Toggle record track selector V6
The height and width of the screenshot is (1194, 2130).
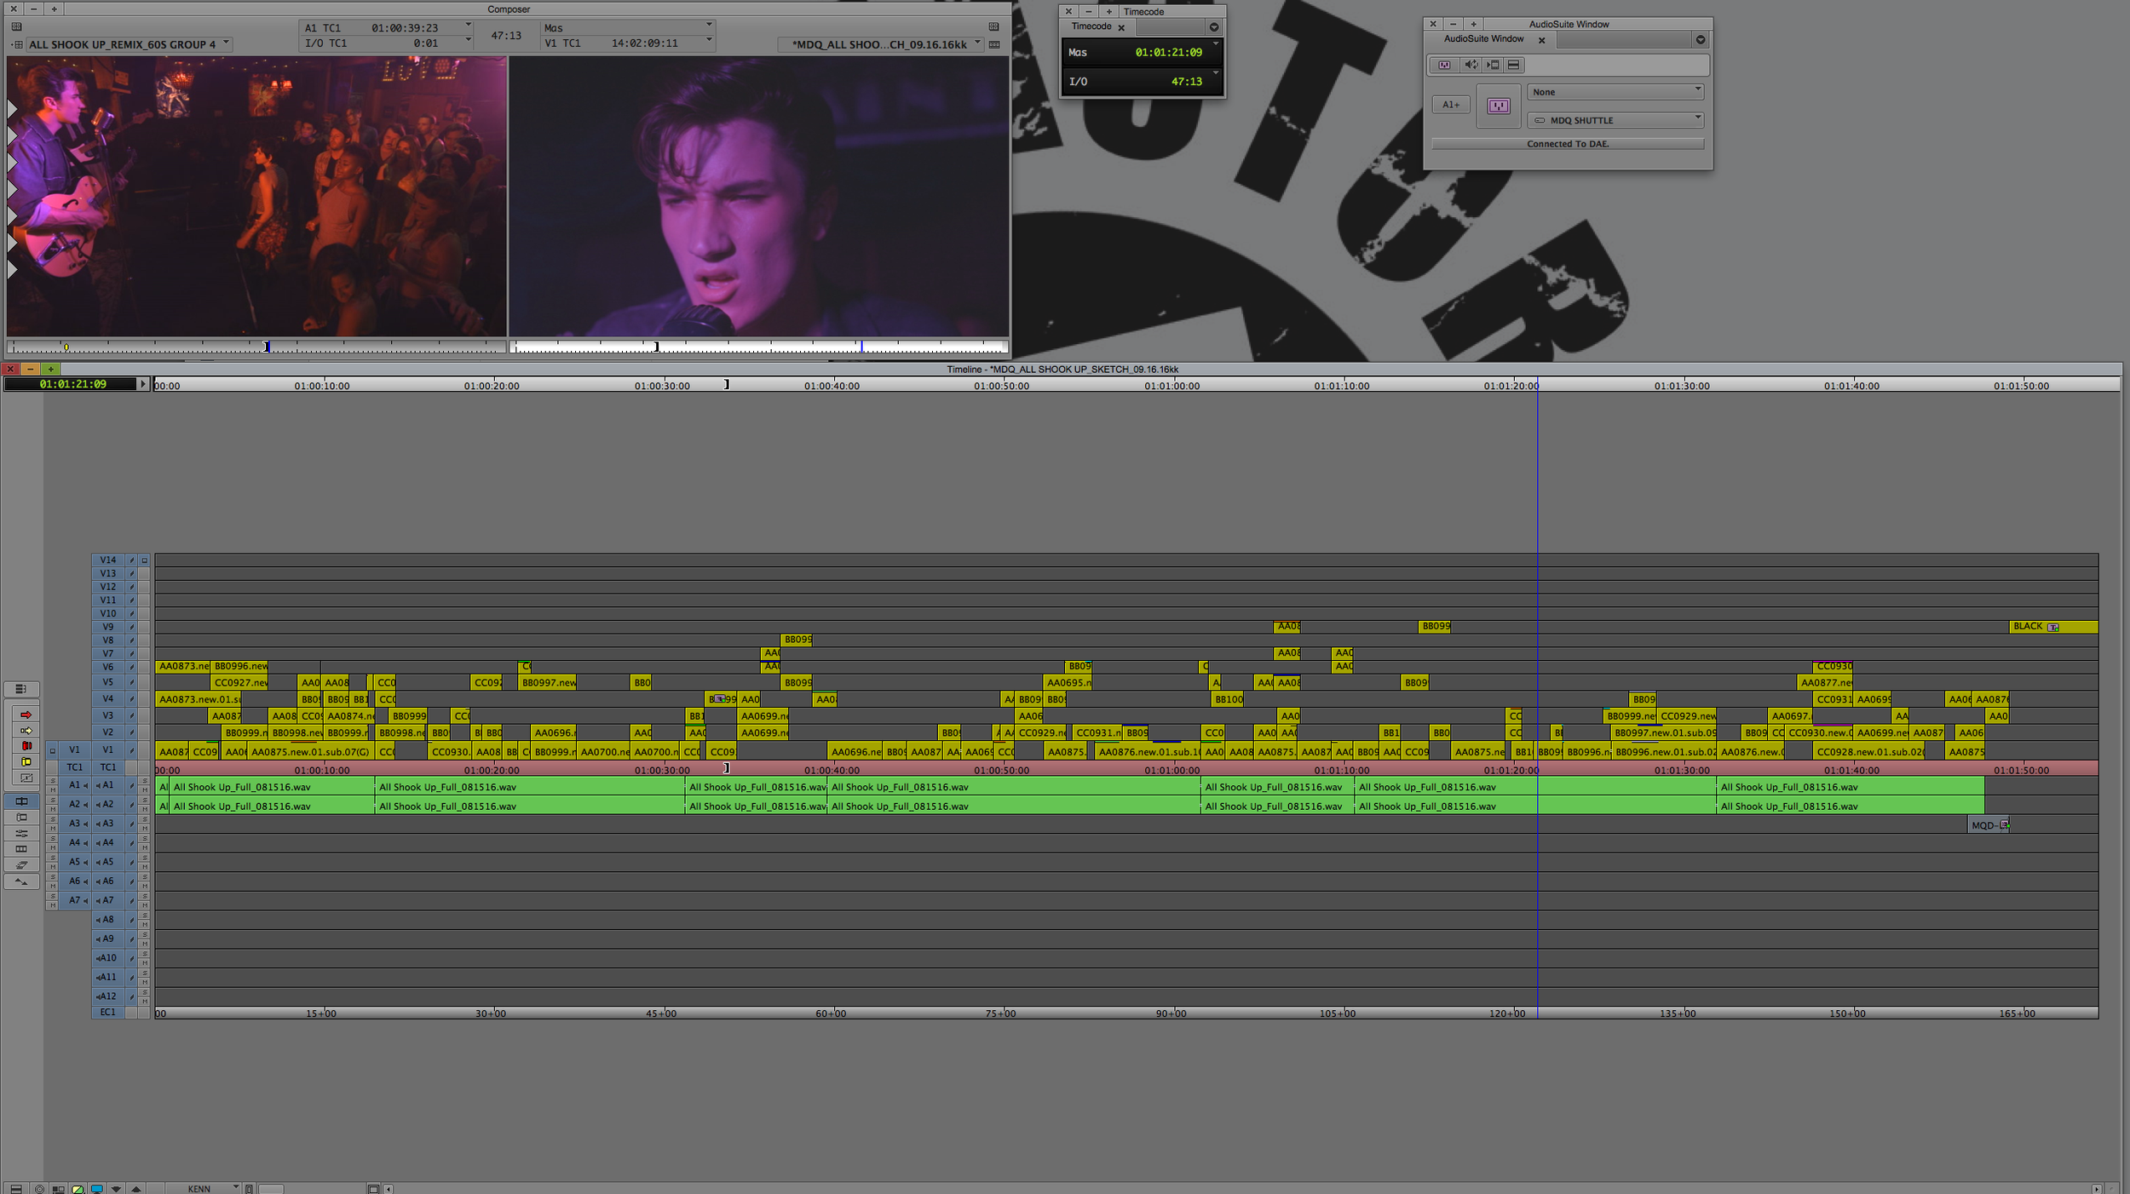(108, 668)
